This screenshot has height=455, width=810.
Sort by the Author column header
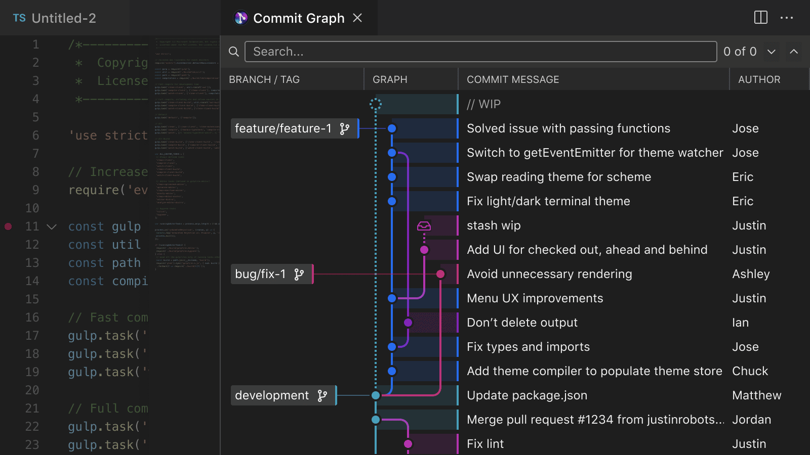coord(759,79)
